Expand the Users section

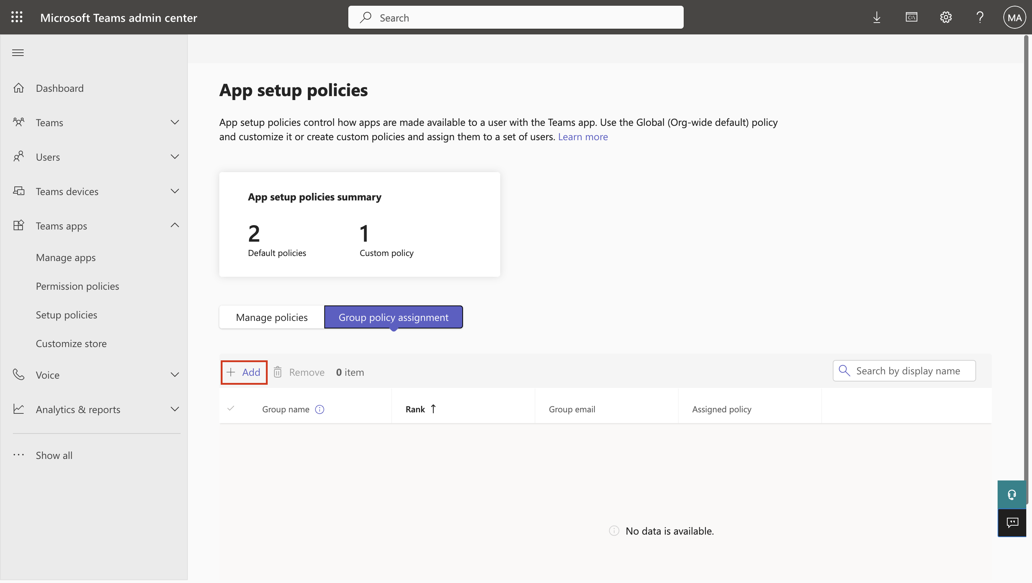(175, 156)
